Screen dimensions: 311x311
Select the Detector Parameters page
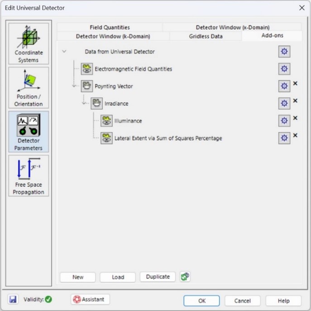click(29, 131)
